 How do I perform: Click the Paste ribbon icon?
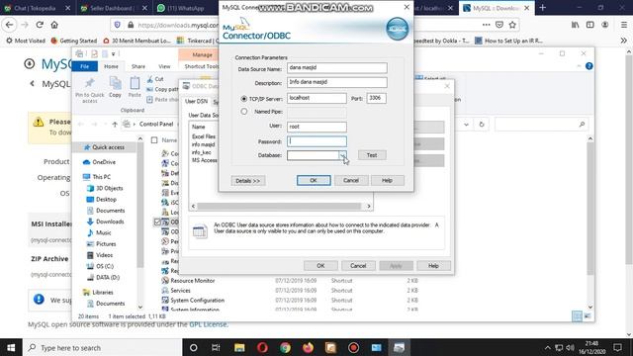[x=135, y=87]
